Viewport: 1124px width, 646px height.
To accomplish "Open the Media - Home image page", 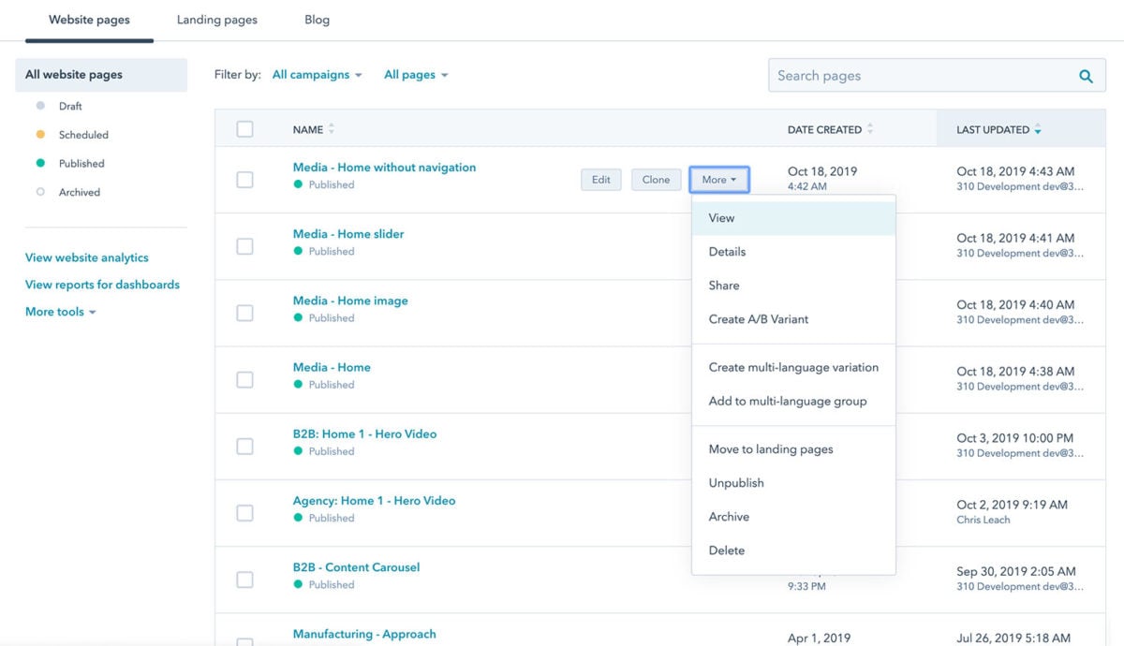I will pos(350,301).
